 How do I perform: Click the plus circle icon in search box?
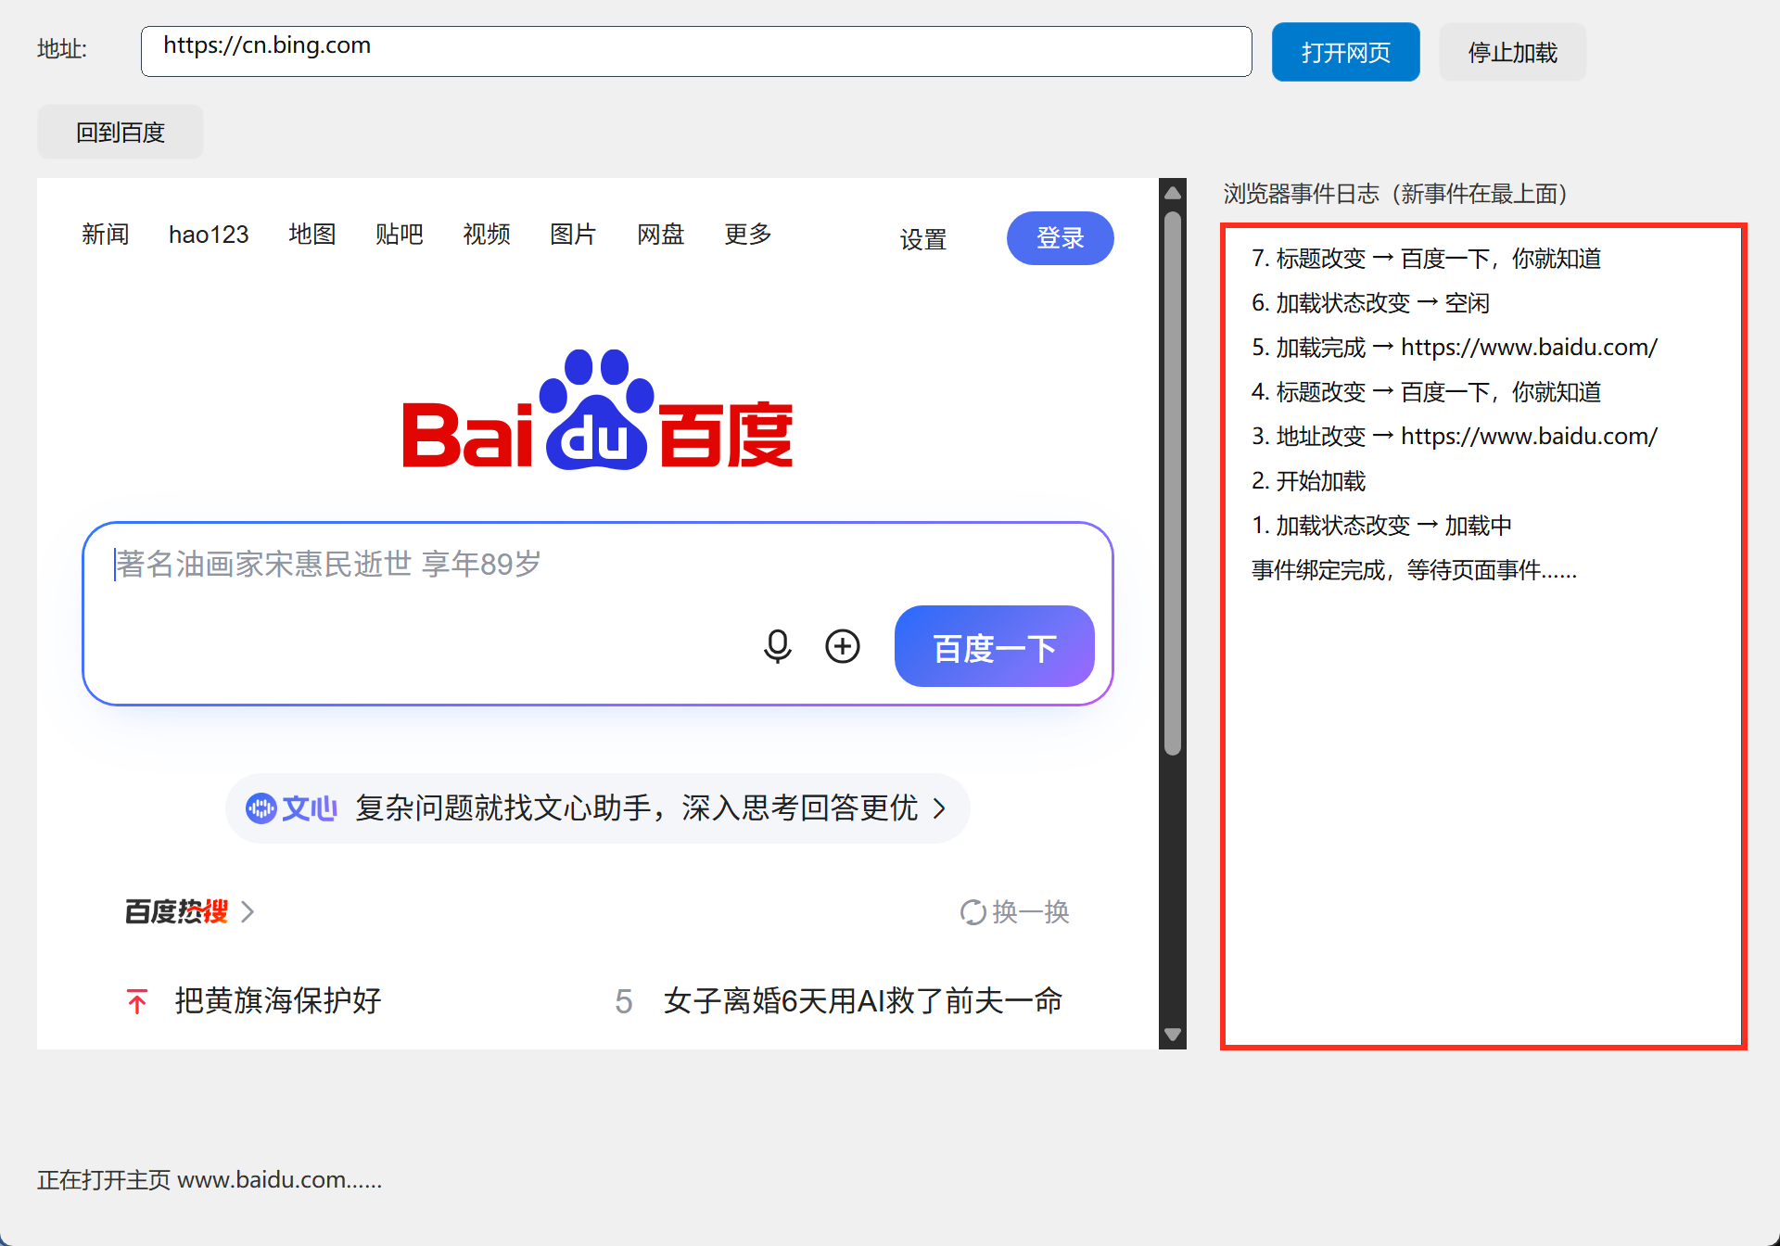pos(842,646)
